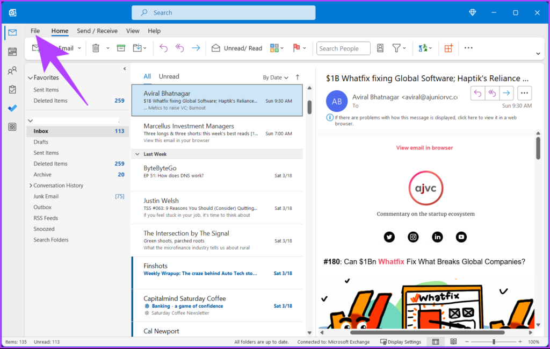Open Display Settings from the status bar
The width and height of the screenshot is (550, 349).
click(401, 341)
